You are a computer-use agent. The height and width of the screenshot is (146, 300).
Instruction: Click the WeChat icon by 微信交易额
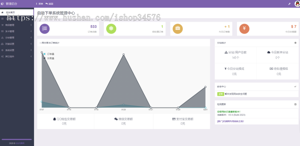116,119
